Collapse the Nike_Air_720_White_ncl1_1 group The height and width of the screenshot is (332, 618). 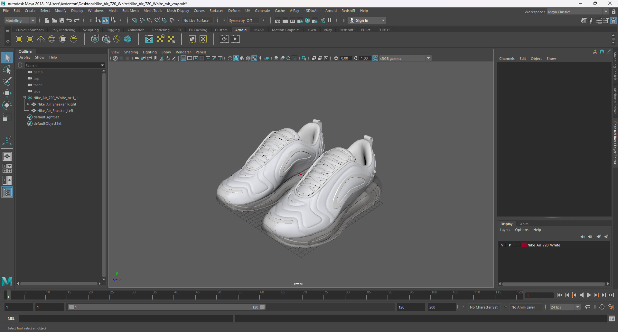click(x=24, y=98)
